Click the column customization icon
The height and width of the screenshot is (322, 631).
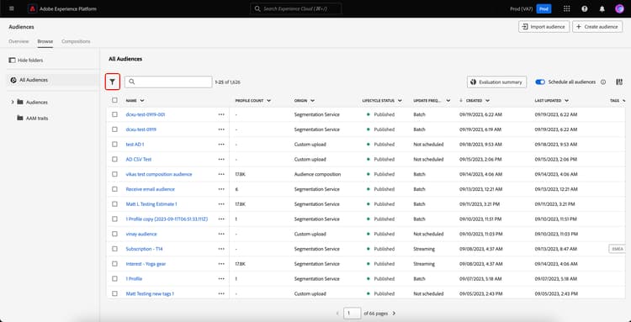(x=619, y=82)
